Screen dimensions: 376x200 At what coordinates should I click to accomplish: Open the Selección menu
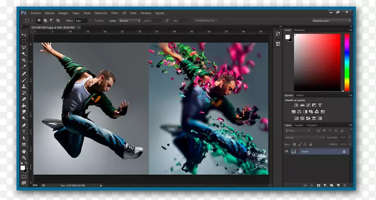(101, 13)
